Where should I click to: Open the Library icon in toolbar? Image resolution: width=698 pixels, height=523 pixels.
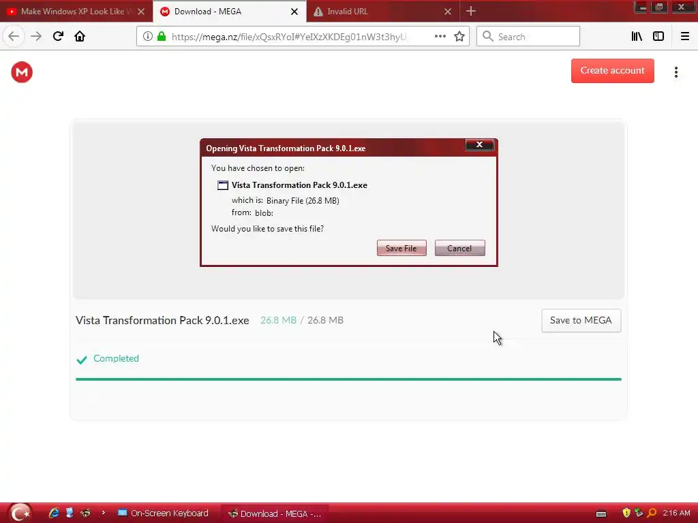[x=637, y=37]
